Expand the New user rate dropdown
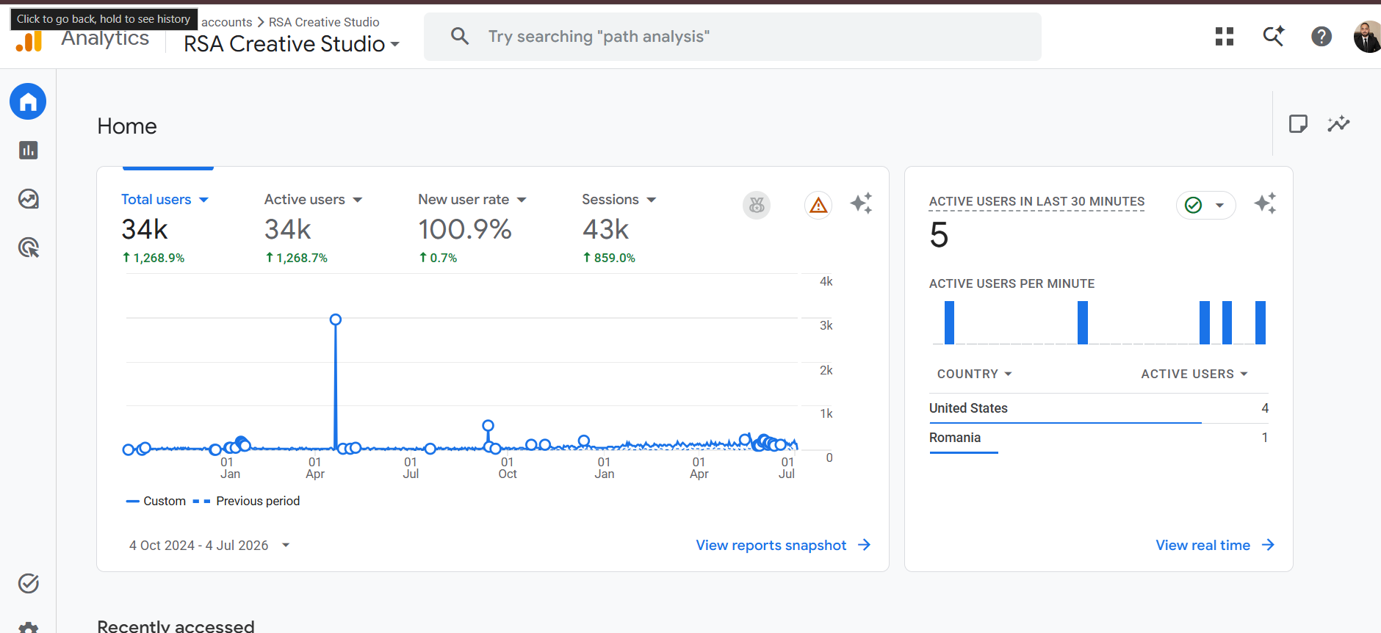The image size is (1381, 633). click(x=522, y=200)
